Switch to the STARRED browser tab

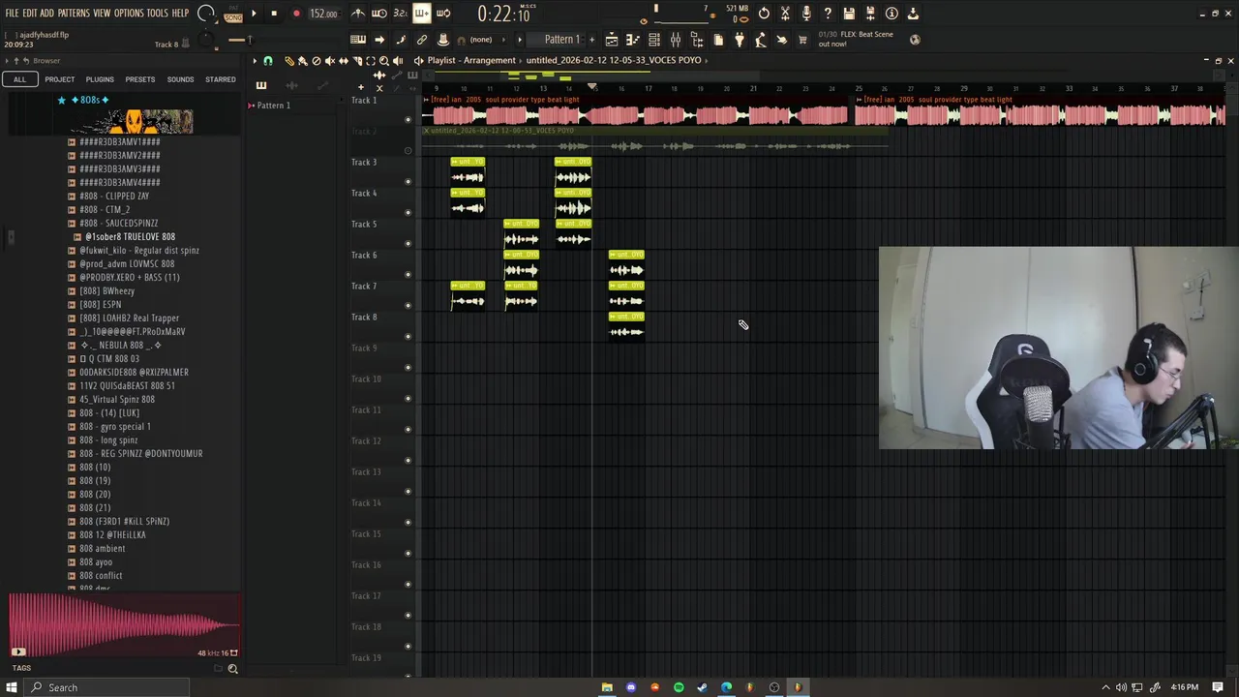click(x=220, y=79)
